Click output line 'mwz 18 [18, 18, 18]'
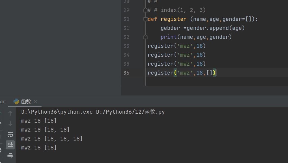Viewport: 288px width, 163px height. [x=52, y=139]
